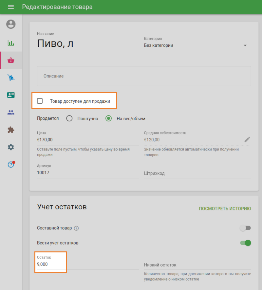Open the customer contact card icon

click(11, 95)
